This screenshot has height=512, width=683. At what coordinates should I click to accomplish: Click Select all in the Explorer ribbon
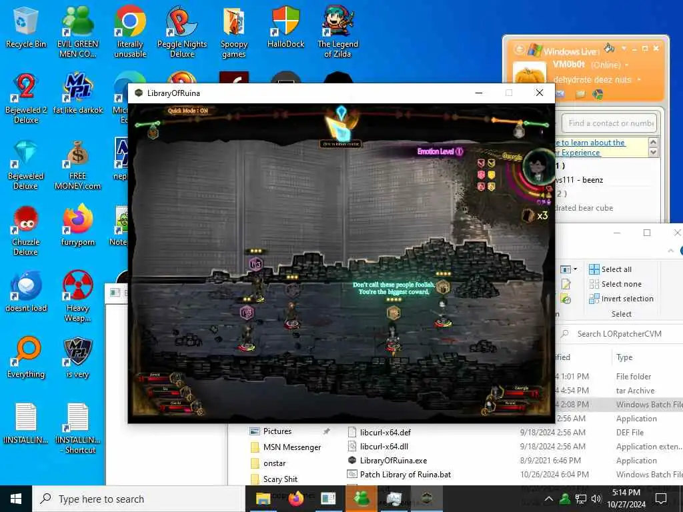click(x=610, y=269)
